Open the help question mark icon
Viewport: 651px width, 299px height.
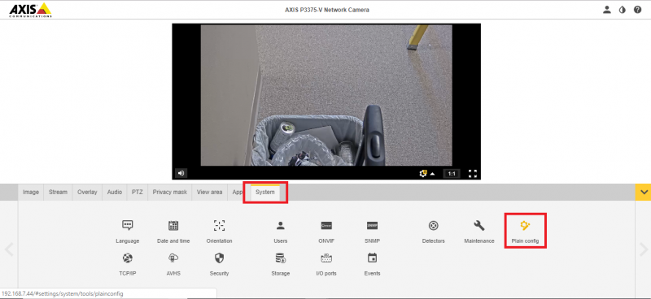tap(638, 10)
